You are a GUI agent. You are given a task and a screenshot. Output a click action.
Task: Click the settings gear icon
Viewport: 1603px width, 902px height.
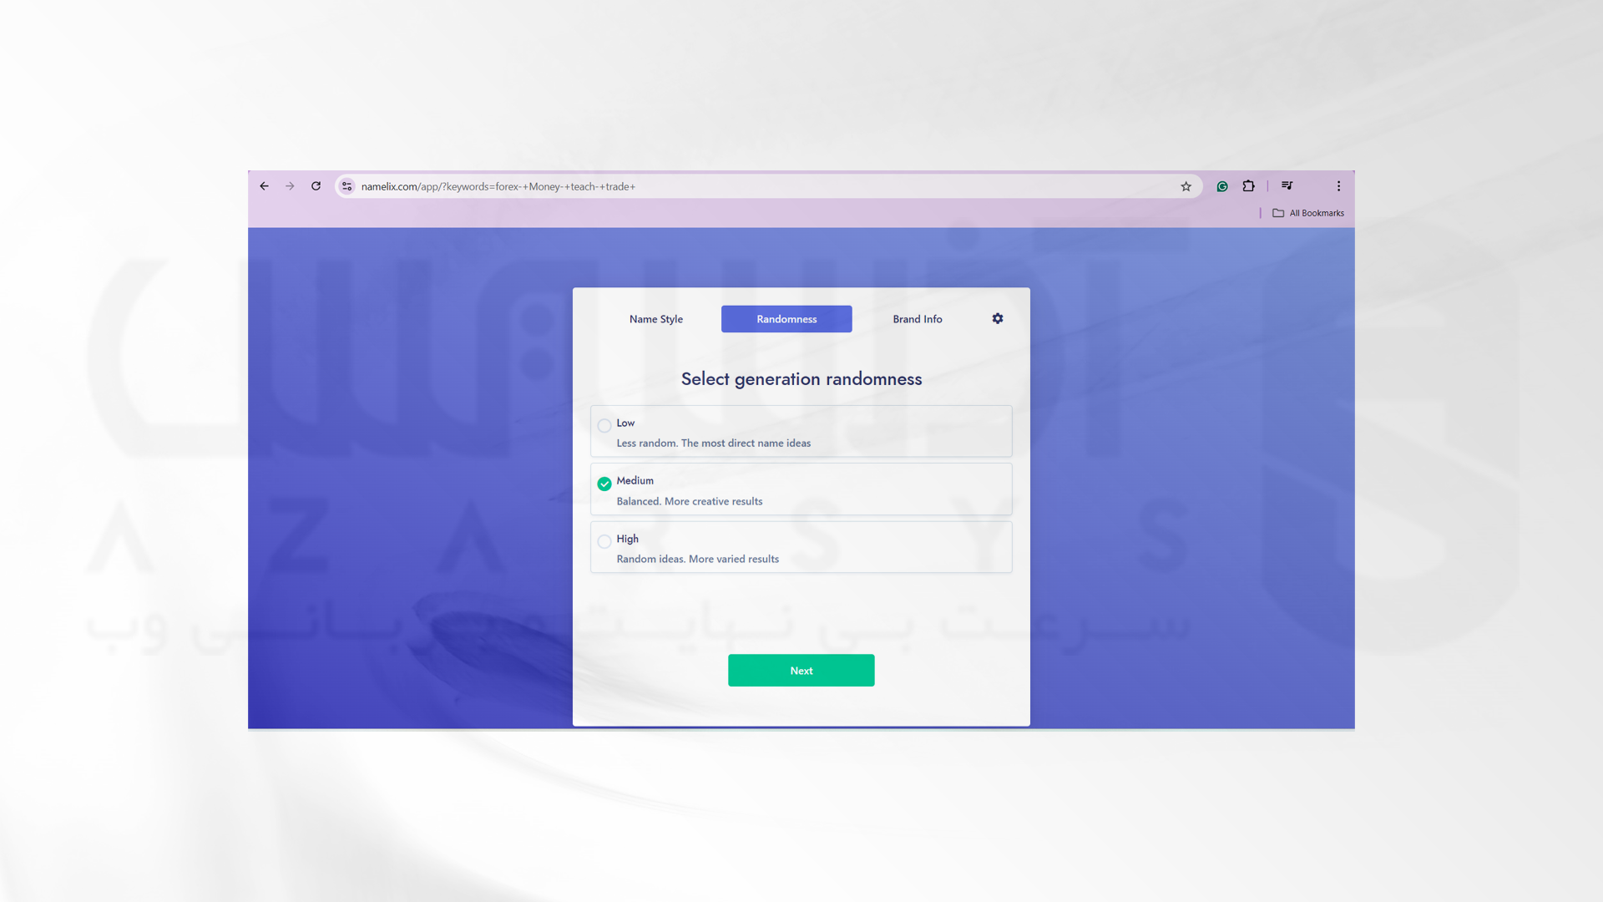point(998,318)
